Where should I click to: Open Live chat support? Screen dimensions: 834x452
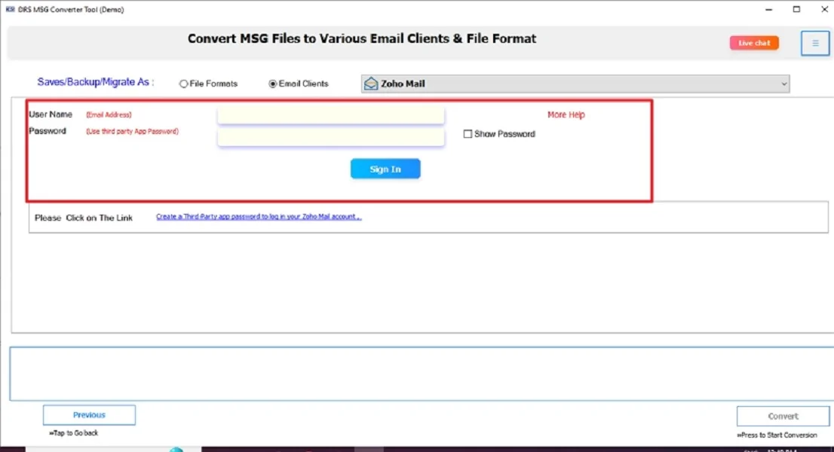click(x=754, y=43)
